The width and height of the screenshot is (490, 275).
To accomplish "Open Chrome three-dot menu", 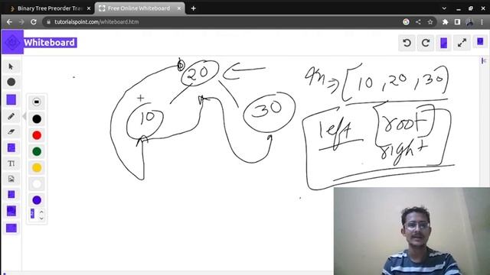I will coord(482,22).
